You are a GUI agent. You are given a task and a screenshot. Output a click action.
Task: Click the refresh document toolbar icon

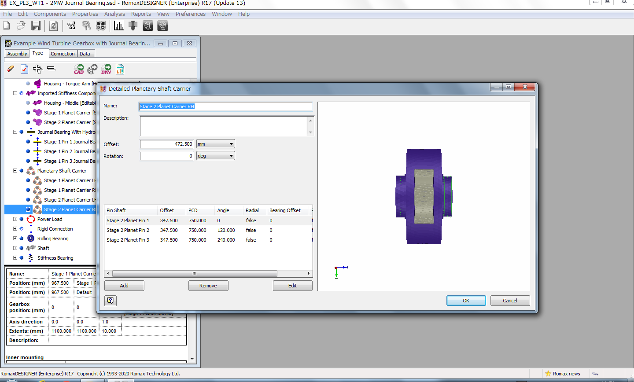53,26
